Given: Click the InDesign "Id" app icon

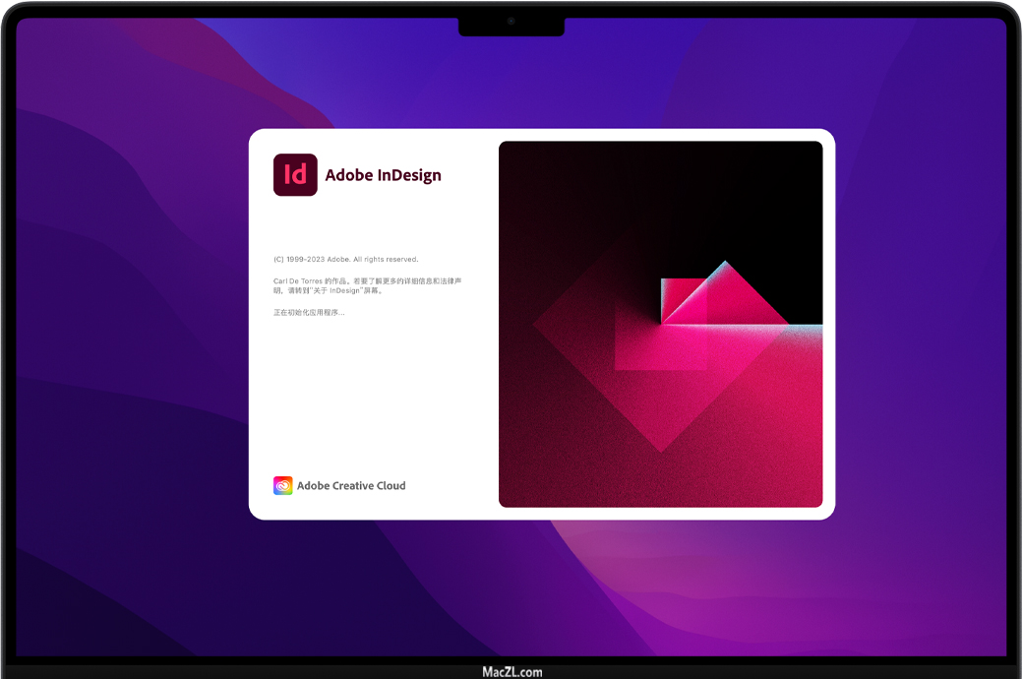Looking at the screenshot, I should click(x=295, y=175).
